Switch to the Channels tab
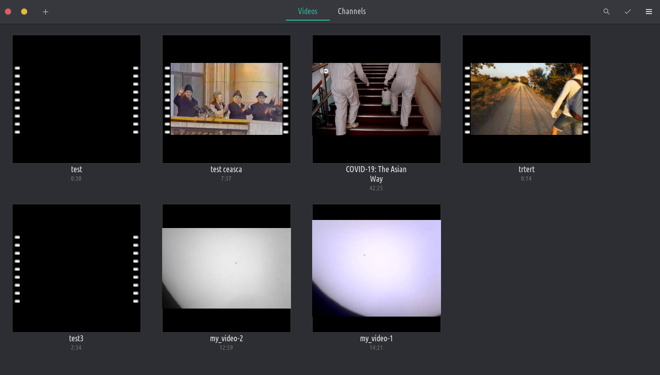This screenshot has width=660, height=375. (x=351, y=11)
